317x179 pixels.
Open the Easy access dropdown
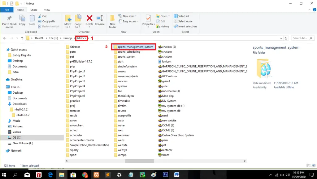tap(130, 21)
